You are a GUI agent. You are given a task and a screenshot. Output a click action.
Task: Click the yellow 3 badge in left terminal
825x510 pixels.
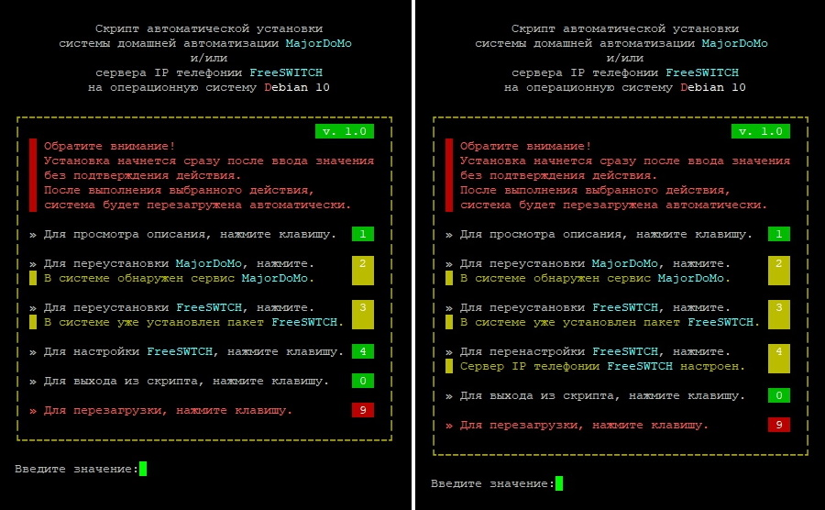(362, 315)
